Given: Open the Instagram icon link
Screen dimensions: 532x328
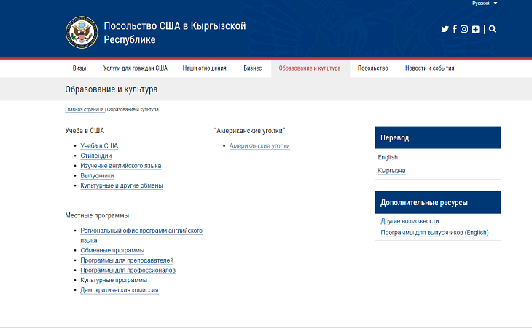Looking at the screenshot, I should (x=464, y=29).
